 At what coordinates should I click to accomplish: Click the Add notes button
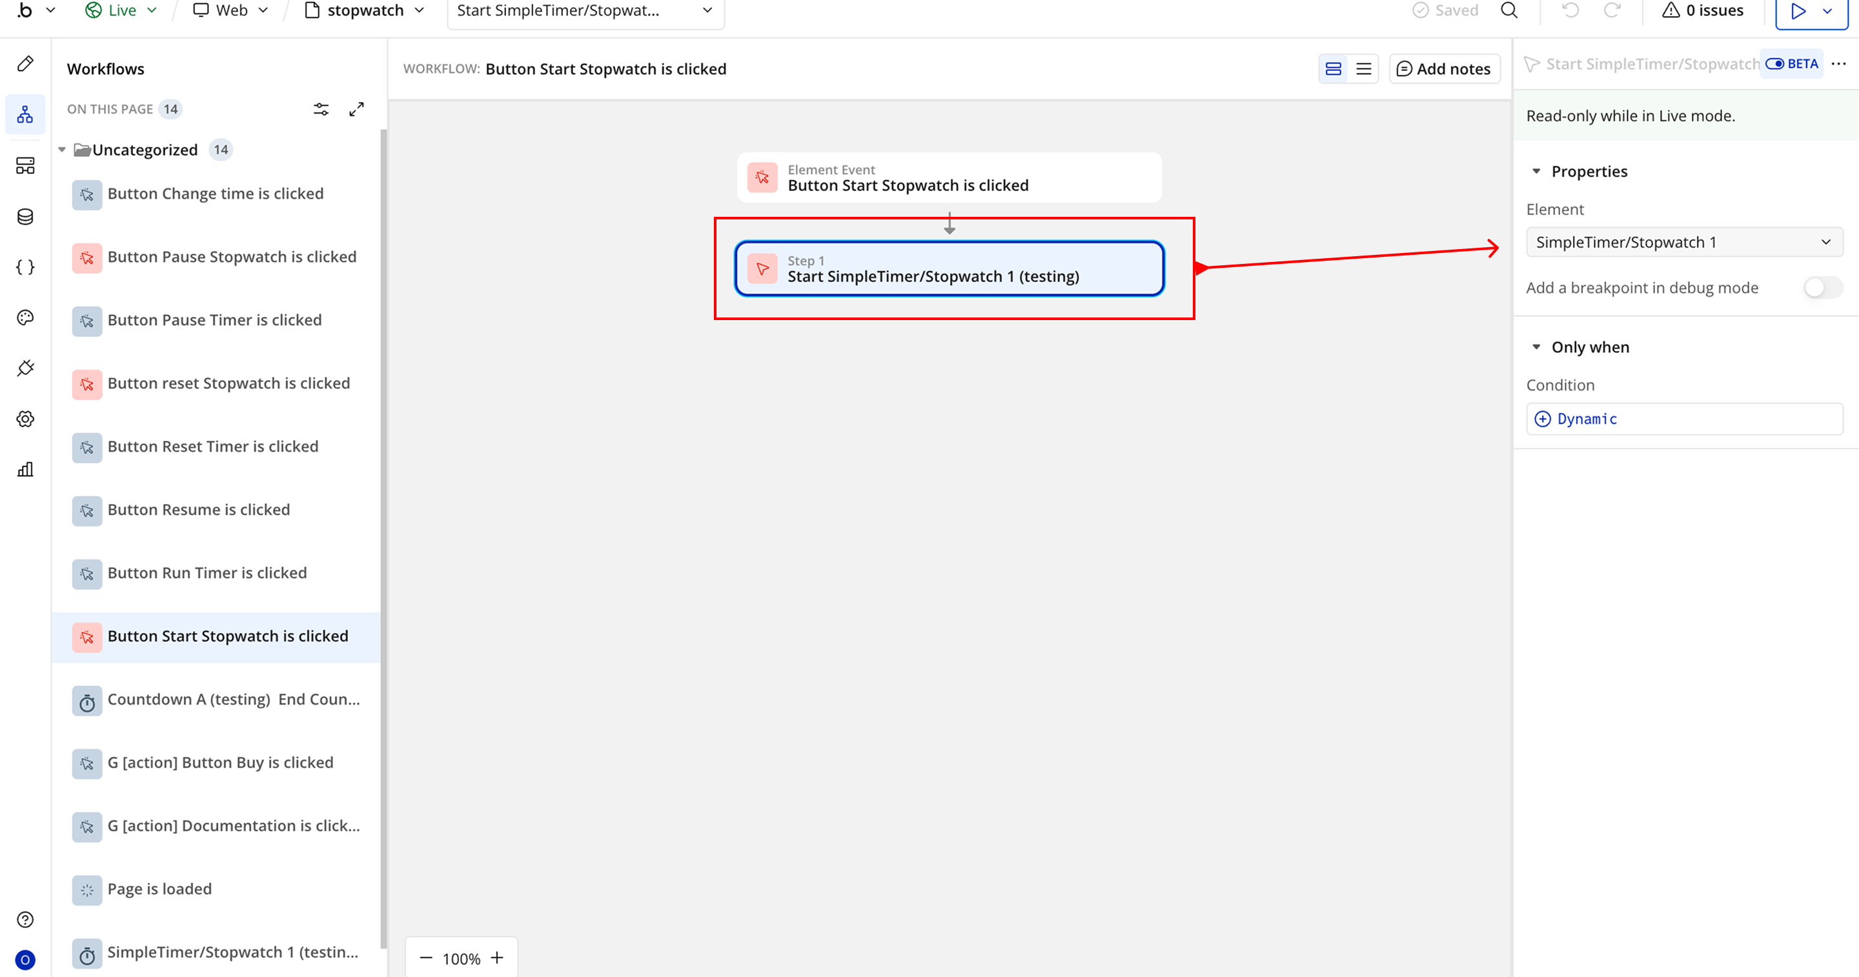pyautogui.click(x=1444, y=68)
